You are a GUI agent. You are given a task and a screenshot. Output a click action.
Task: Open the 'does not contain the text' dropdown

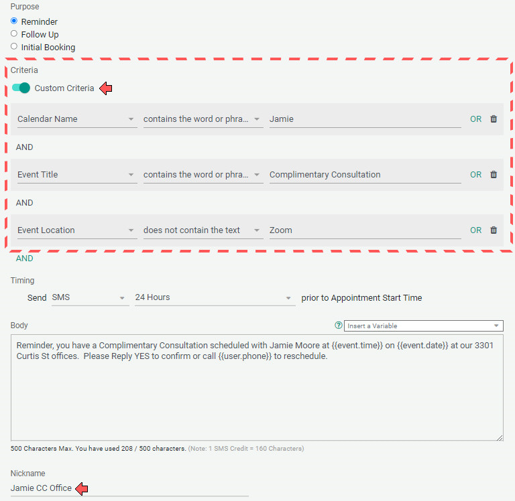point(203,230)
